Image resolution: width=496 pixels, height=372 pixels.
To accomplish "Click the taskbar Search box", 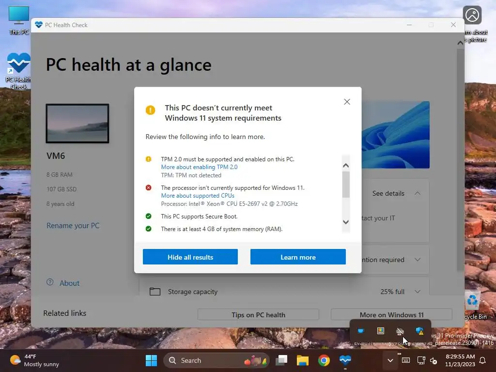I will tap(217, 360).
